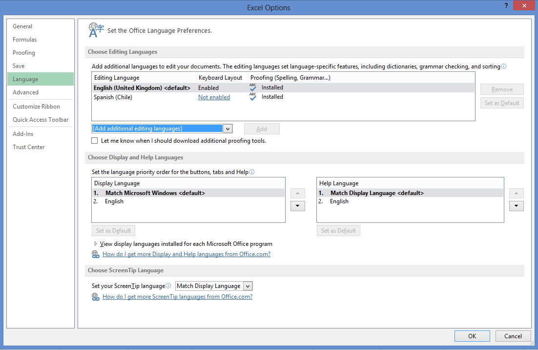Open the Quick Access Toolbar category
This screenshot has height=350, width=538.
coord(41,120)
